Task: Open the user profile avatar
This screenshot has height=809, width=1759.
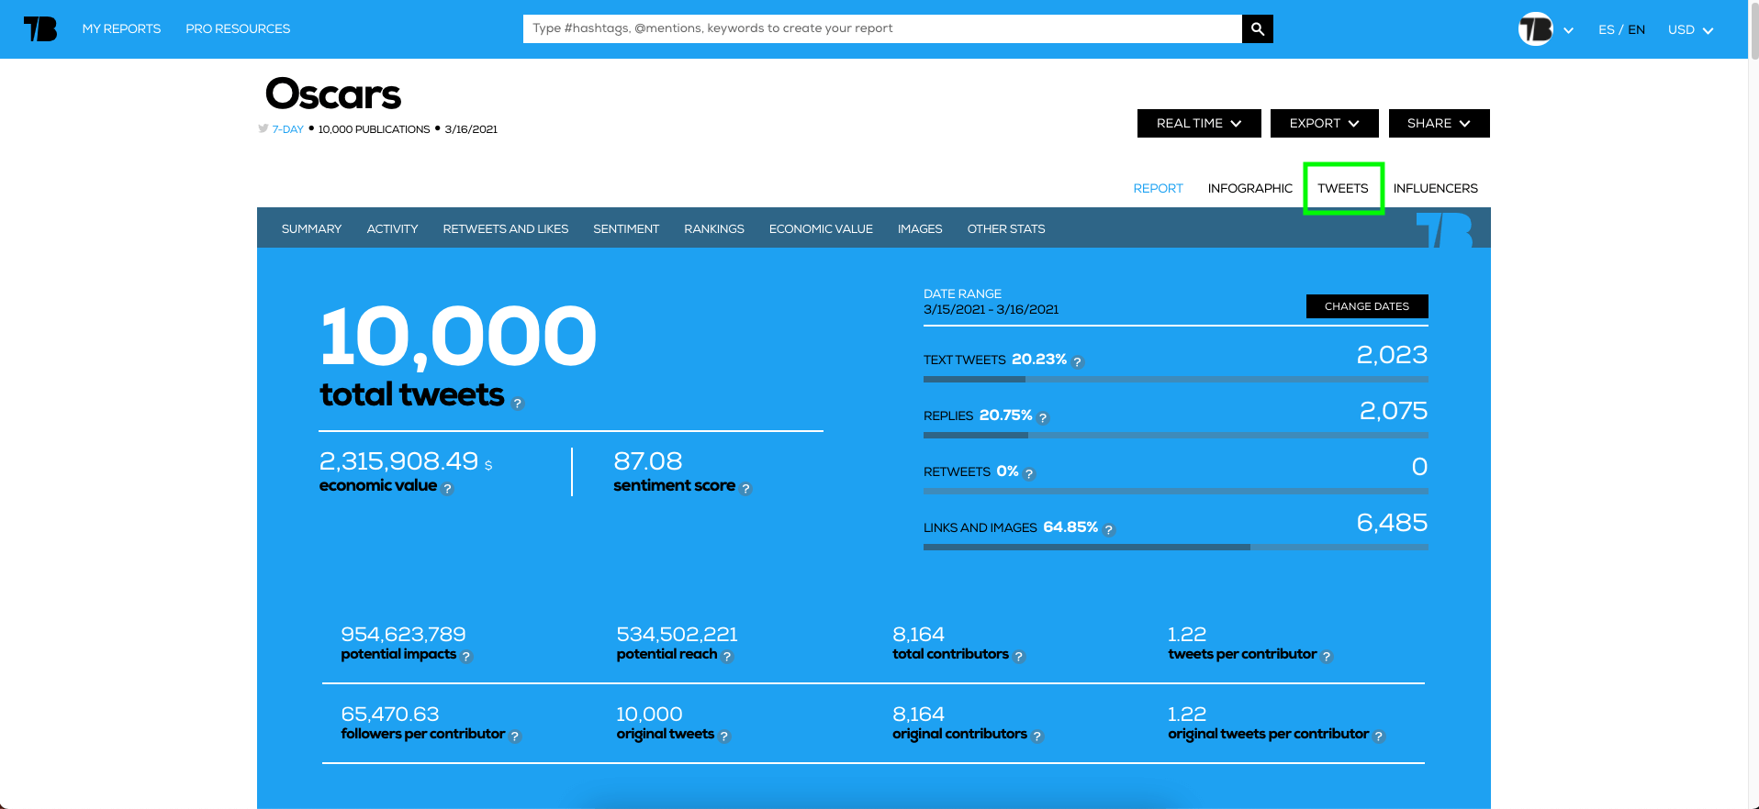Action: (1535, 29)
